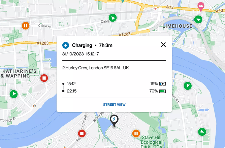Click the red stop marker near Wapping
The height and width of the screenshot is (148, 225).
[x=44, y=78]
